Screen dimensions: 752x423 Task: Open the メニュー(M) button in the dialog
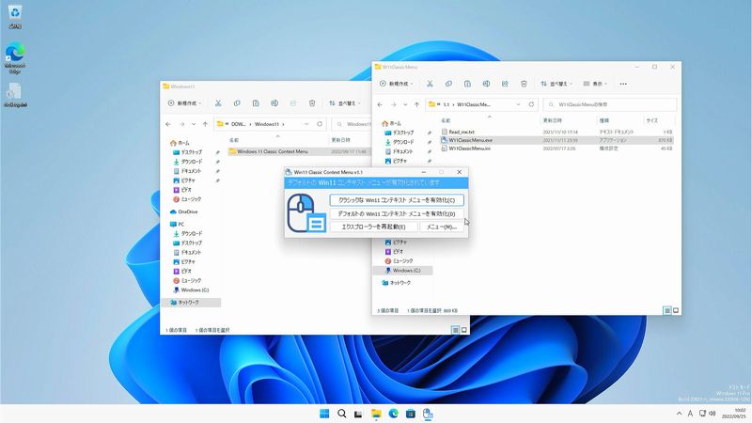[440, 227]
